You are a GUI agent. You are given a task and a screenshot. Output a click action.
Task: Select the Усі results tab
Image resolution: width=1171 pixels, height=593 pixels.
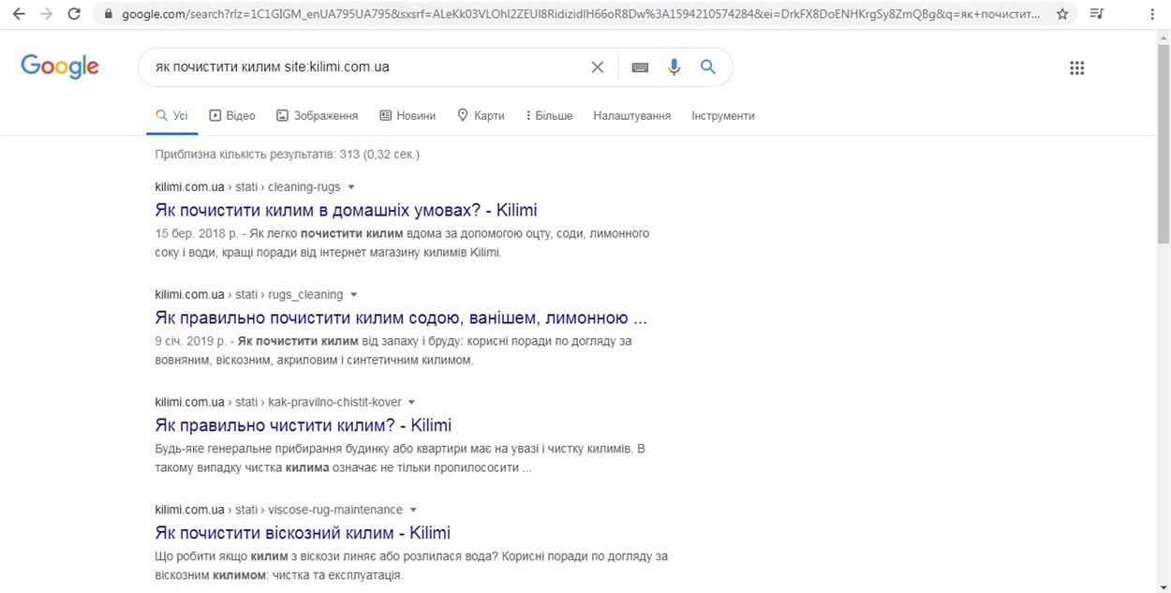click(172, 116)
